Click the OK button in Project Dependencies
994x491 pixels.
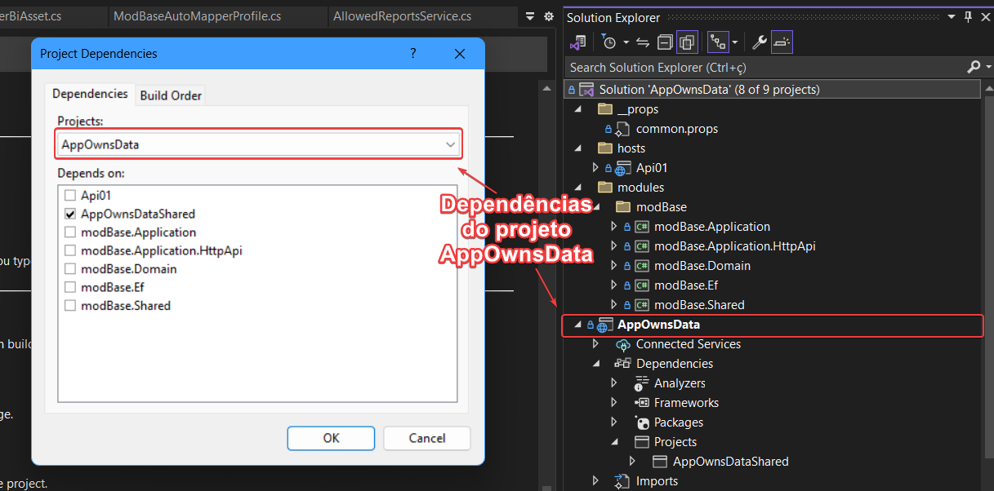pos(330,438)
